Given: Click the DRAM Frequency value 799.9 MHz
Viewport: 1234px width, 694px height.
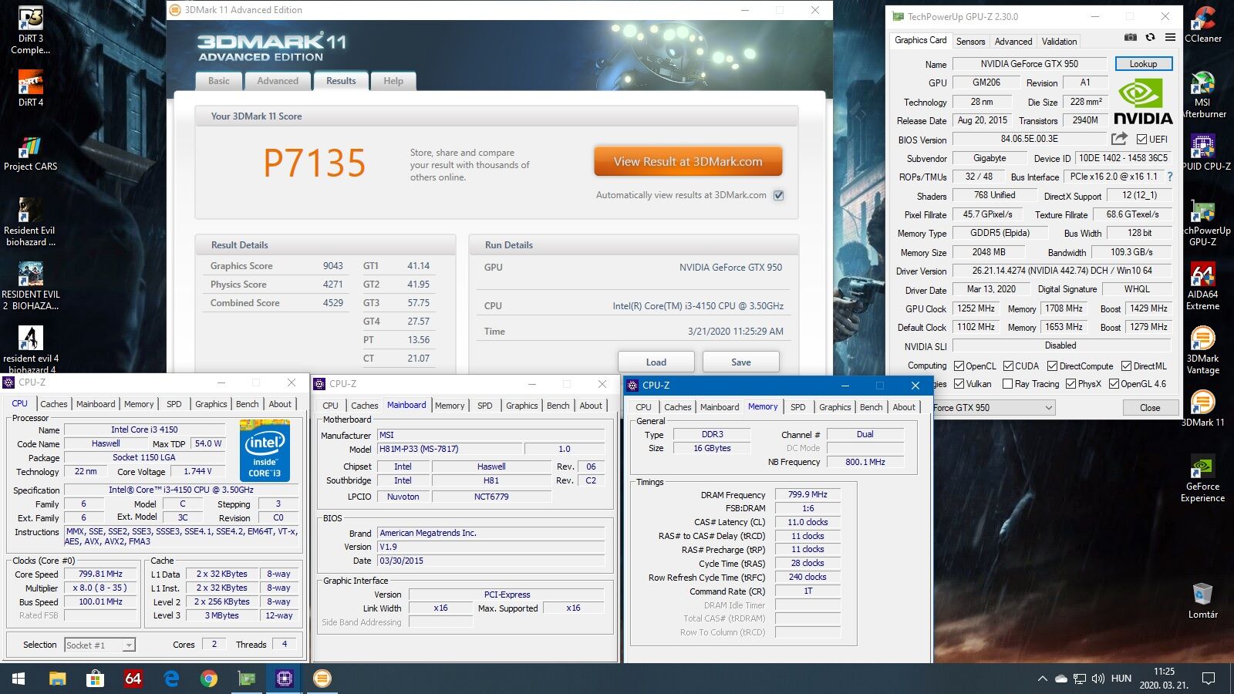Looking at the screenshot, I should (807, 495).
